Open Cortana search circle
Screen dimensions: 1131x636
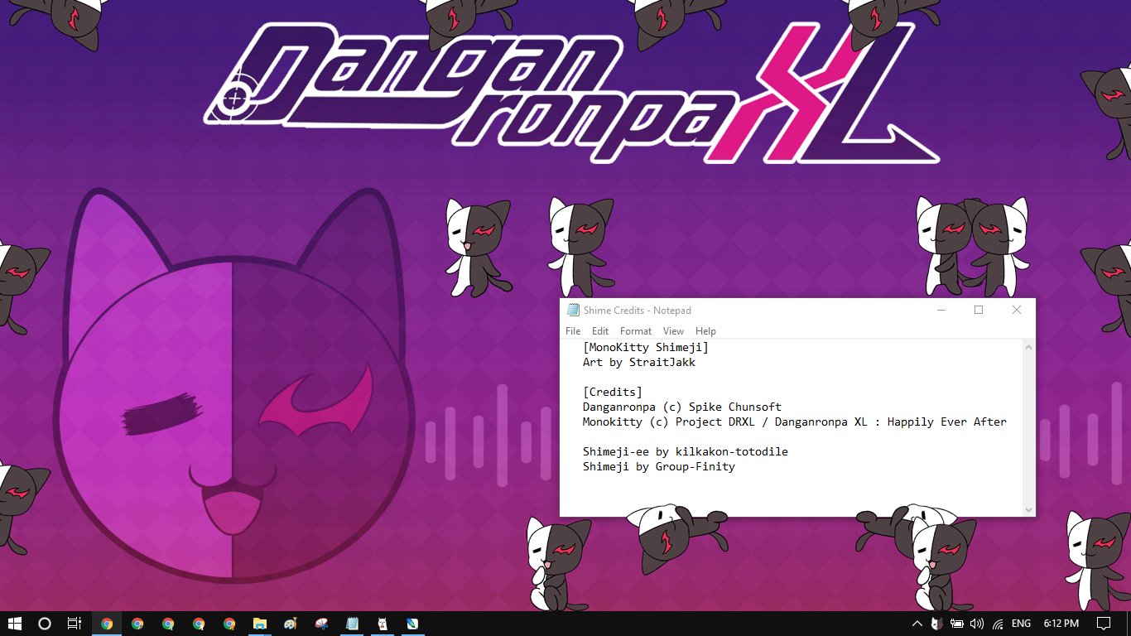click(45, 624)
